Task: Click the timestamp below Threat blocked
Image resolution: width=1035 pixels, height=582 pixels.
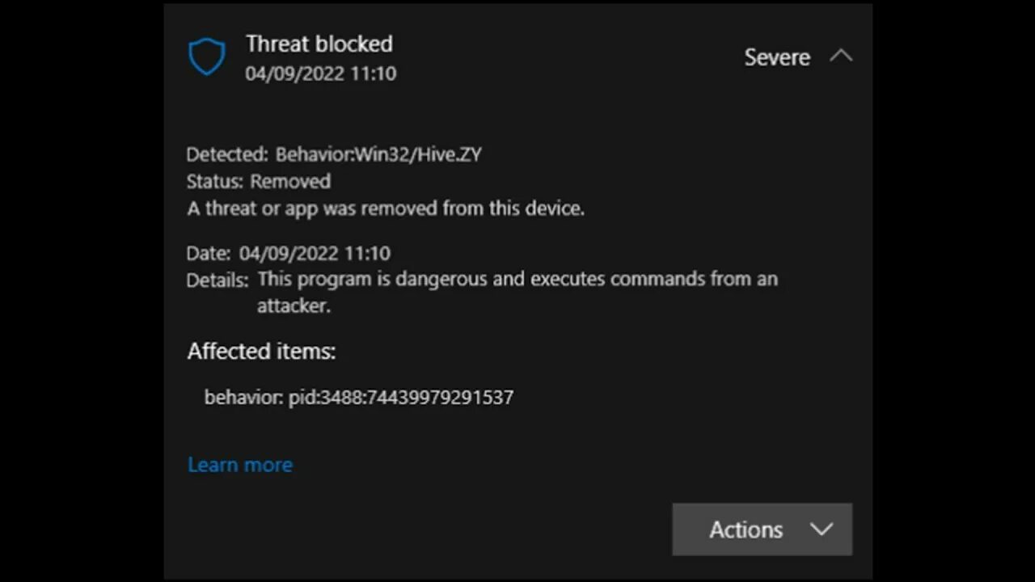Action: tap(320, 74)
